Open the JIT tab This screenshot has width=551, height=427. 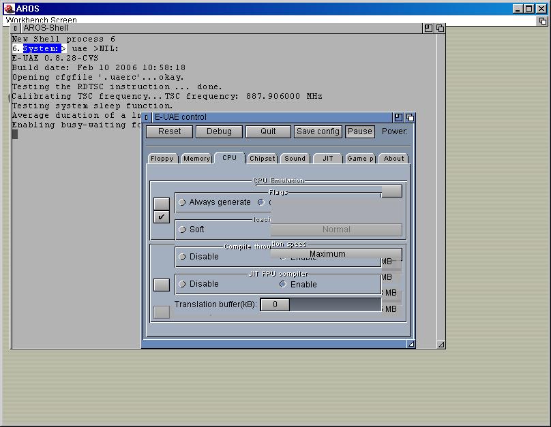coord(328,159)
